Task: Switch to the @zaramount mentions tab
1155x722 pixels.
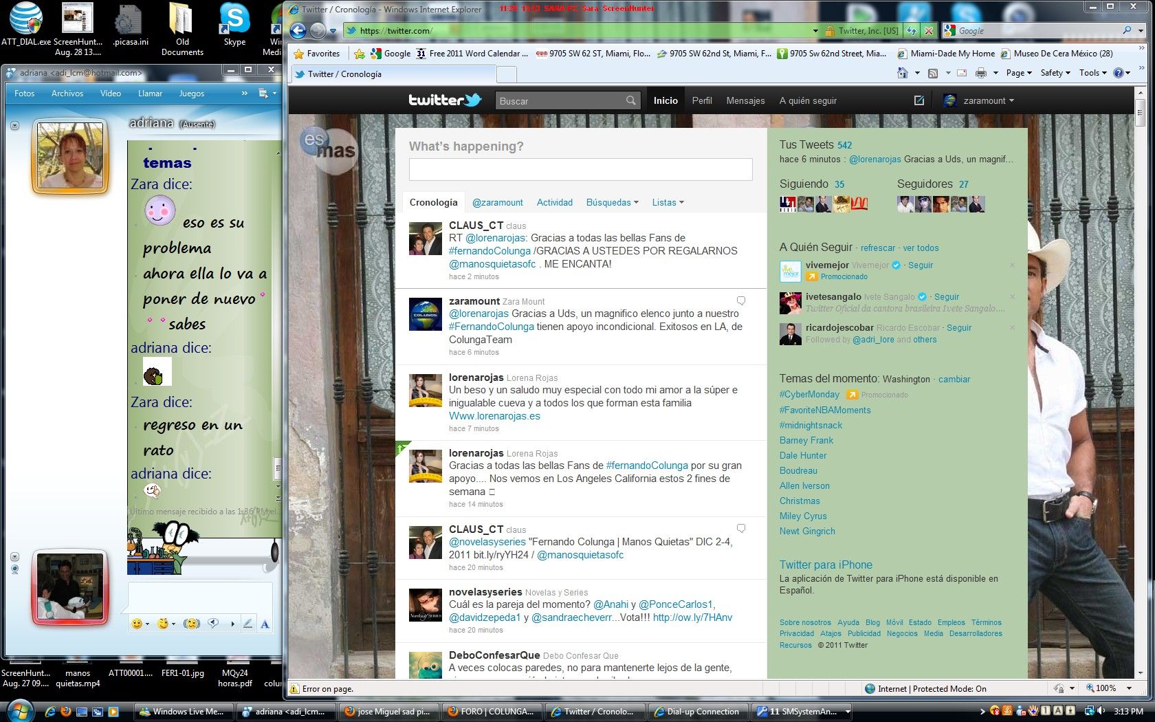Action: [497, 202]
